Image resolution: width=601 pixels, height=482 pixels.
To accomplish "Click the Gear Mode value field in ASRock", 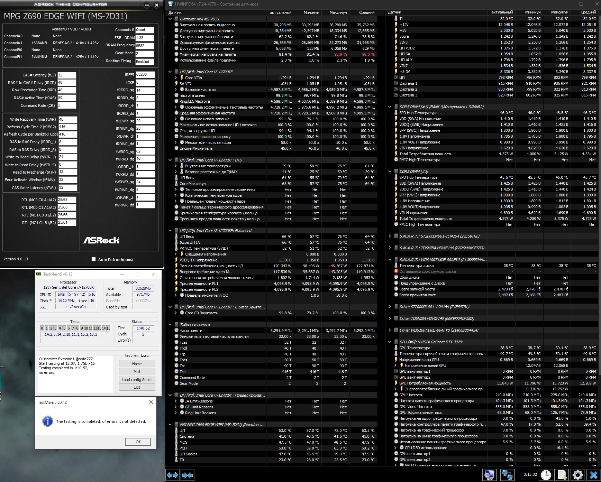I will (145, 54).
